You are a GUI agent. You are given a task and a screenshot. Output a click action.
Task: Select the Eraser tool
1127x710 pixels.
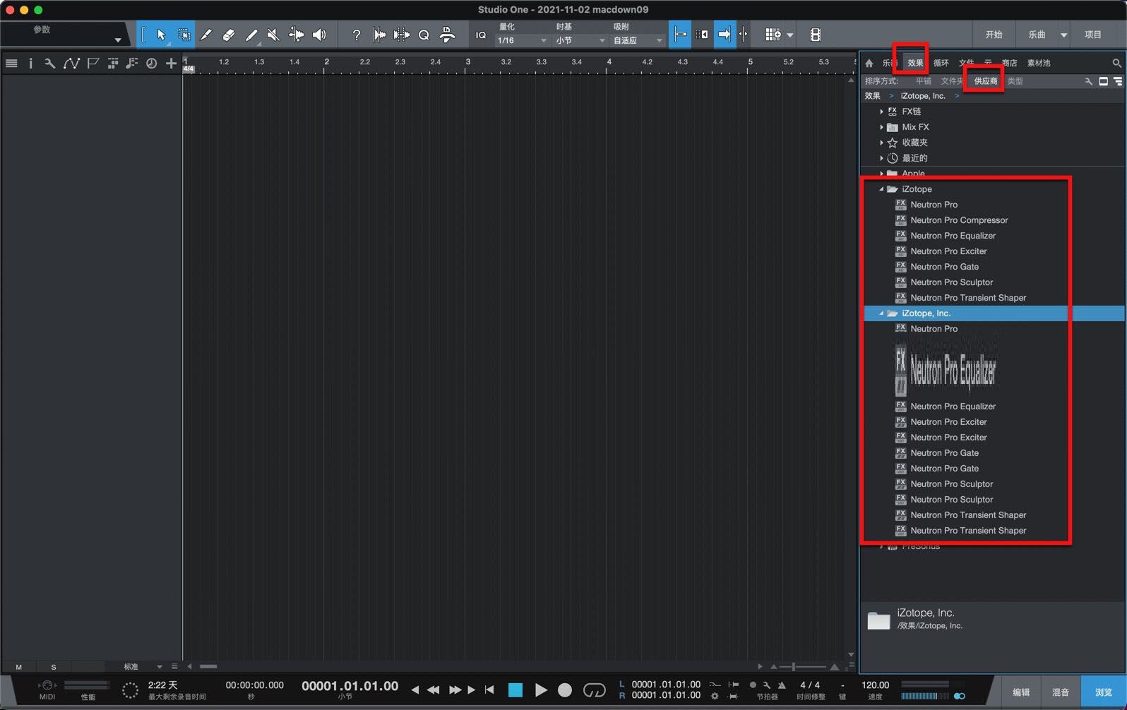pyautogui.click(x=229, y=35)
